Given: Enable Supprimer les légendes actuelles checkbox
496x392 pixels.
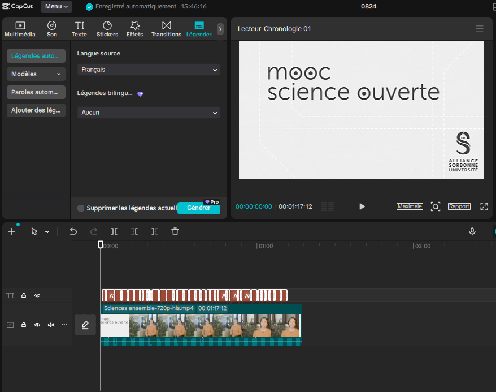Looking at the screenshot, I should (81, 208).
